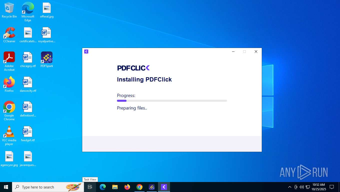The width and height of the screenshot is (340, 192).
Task: Select the offeral.jpg file on desktop
Action: (47, 10)
